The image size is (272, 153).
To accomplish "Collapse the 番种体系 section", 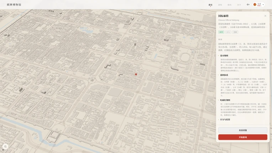I will pos(224,75).
